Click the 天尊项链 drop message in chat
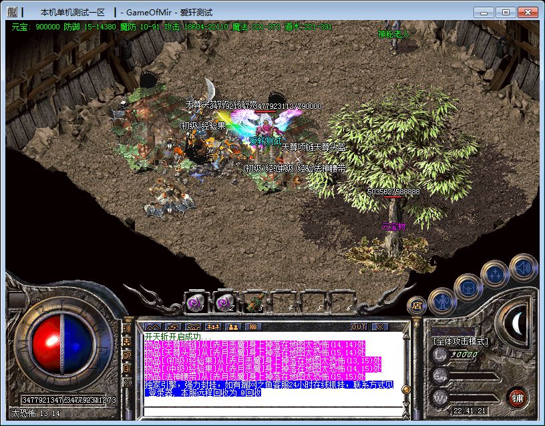The image size is (545, 426). tap(254, 345)
